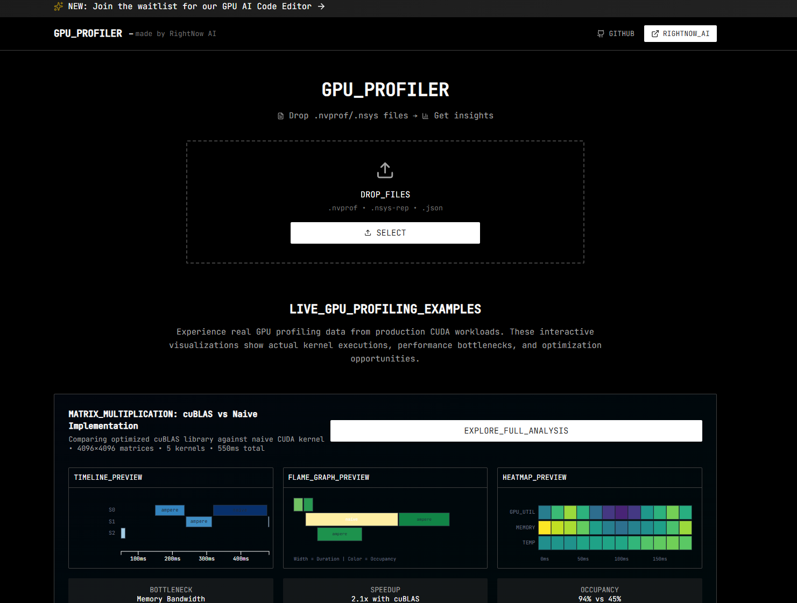
Task: Click the 100ms label under the heatmap
Action: pyautogui.click(x=622, y=559)
